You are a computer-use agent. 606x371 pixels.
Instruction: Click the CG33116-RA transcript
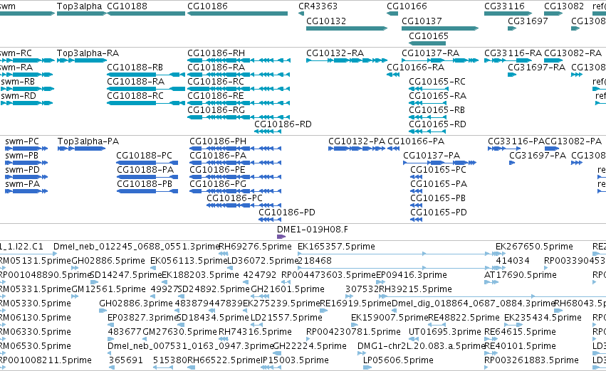point(508,60)
